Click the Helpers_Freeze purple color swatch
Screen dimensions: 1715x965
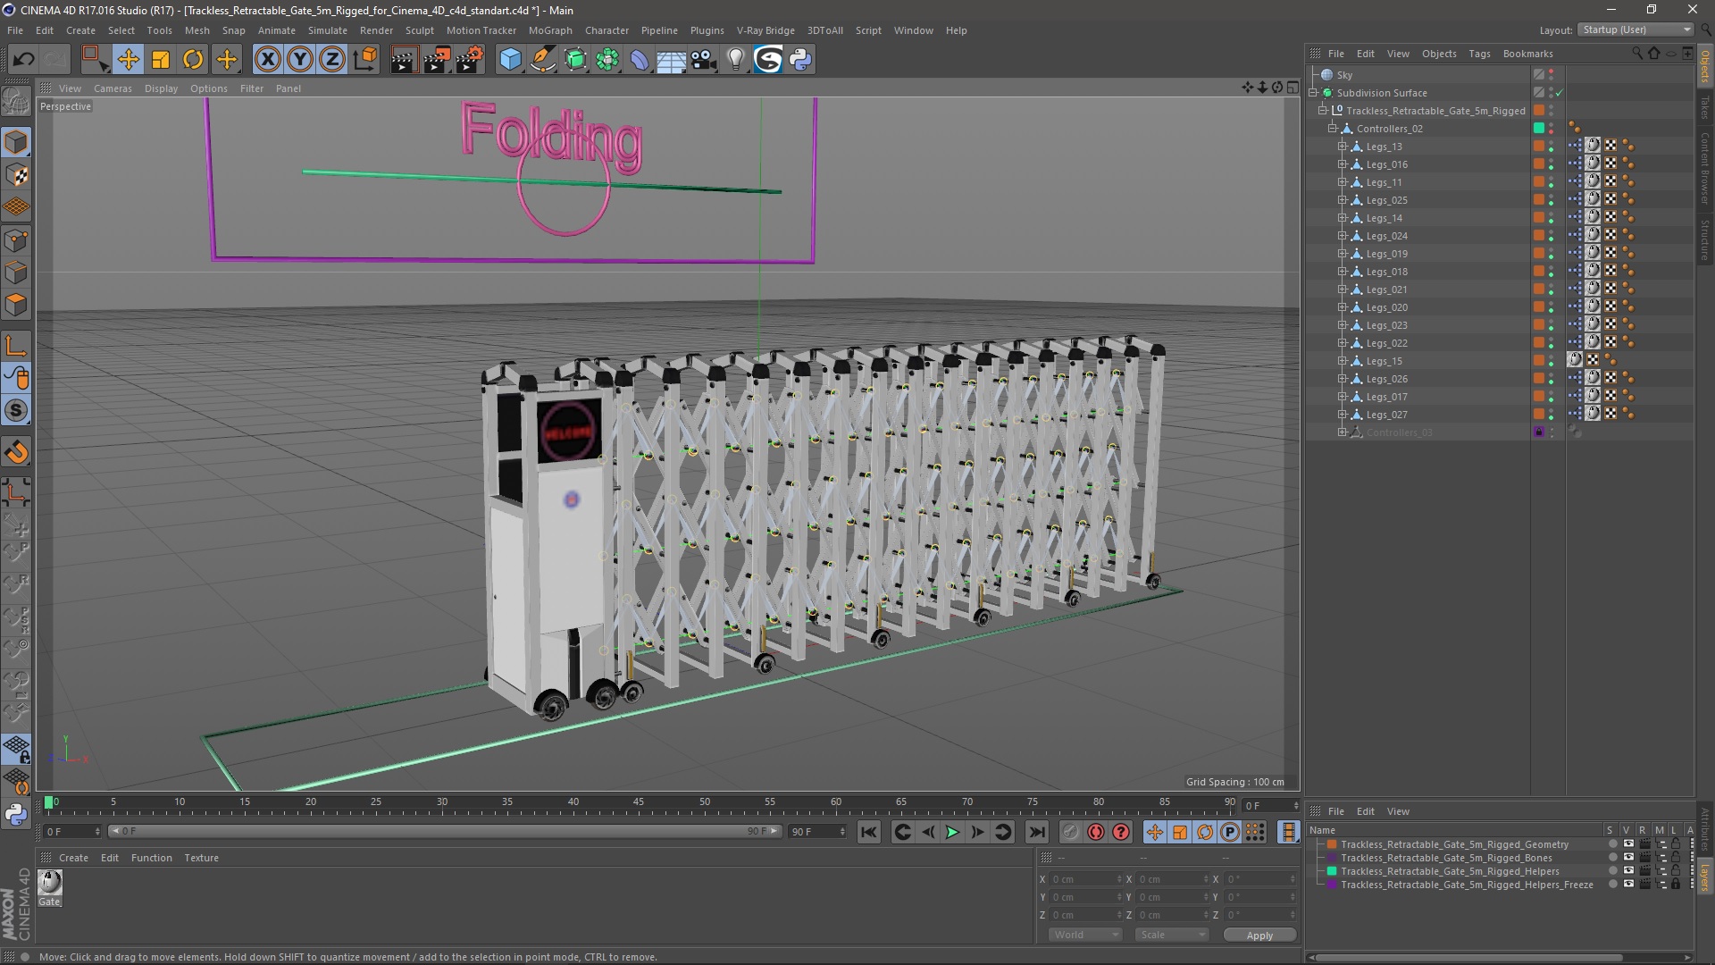coord(1332,885)
